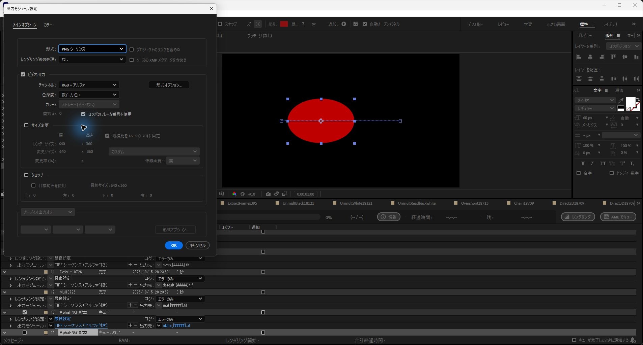Click the reset exposure aperture icon
The height and width of the screenshot is (345, 643).
(x=242, y=194)
